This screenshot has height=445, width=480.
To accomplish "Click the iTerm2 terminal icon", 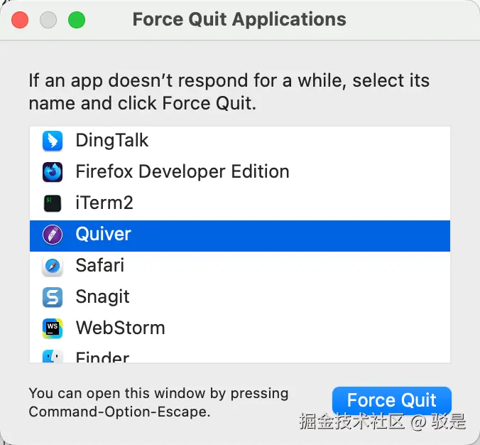I will tap(53, 203).
